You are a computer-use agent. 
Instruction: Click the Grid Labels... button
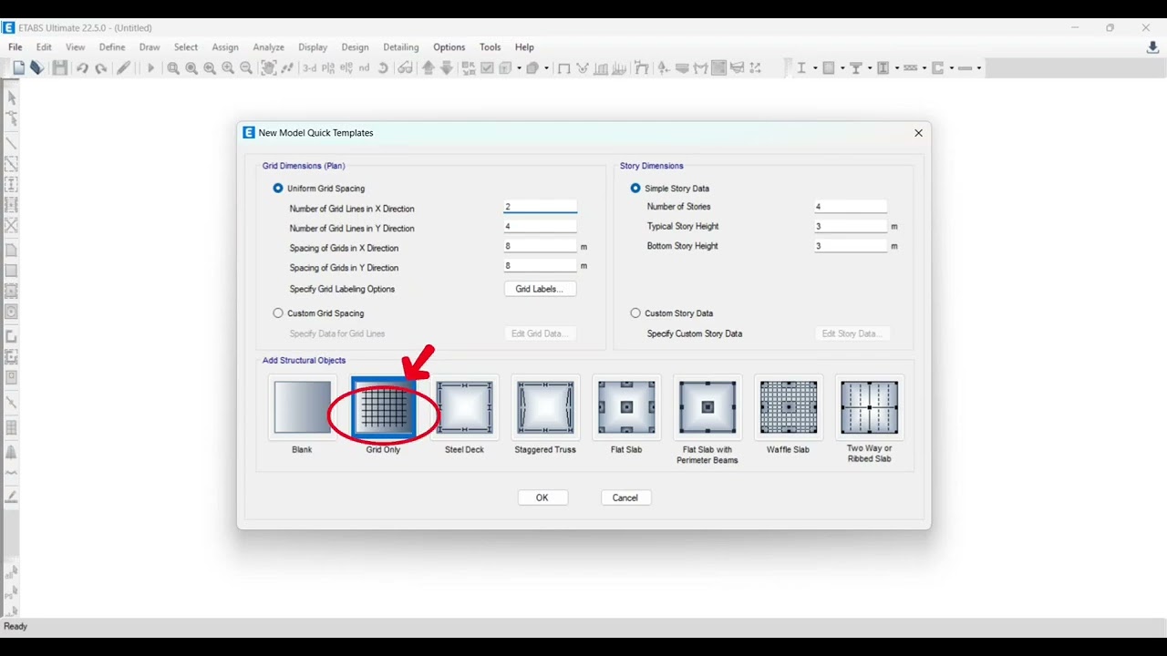click(x=540, y=289)
